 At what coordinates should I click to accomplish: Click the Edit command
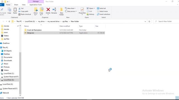click(89, 11)
